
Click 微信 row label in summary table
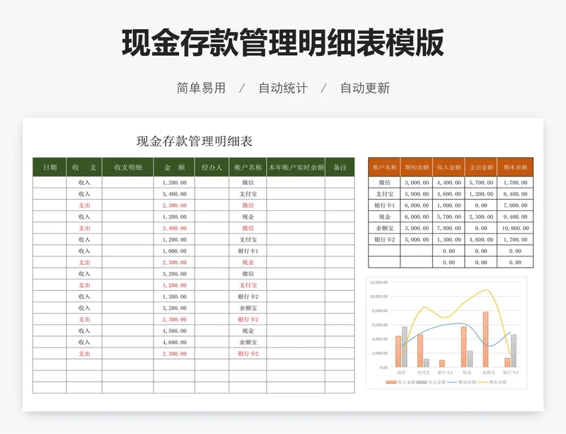[x=384, y=183]
